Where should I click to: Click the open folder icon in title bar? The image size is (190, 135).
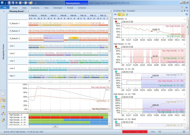tap(31, 3)
